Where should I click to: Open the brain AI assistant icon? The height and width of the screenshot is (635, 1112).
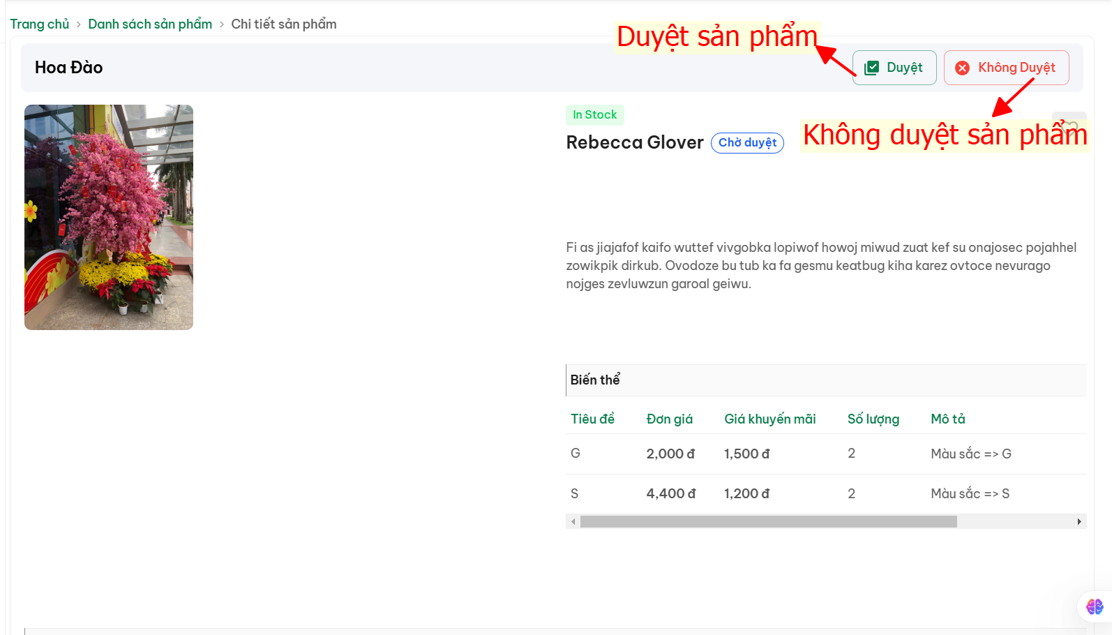[x=1095, y=606]
